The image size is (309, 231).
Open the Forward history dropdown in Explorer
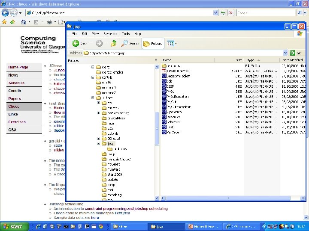point(106,43)
